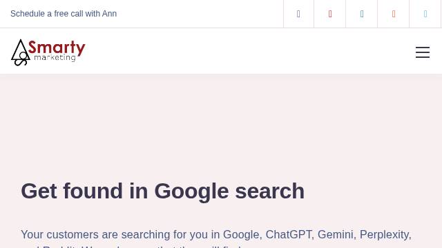
Task: Click the Smarty Marketing triangle logo mark
Action: point(21,52)
